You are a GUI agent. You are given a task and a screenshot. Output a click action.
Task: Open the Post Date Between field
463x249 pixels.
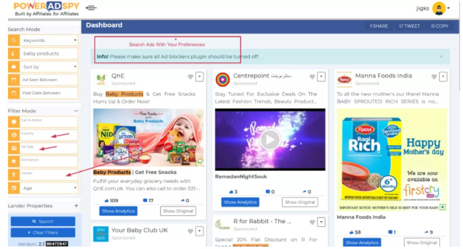pyautogui.click(x=49, y=93)
